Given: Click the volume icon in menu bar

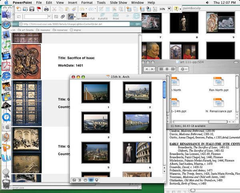Looking at the screenshot, I should pyautogui.click(x=207, y=3).
